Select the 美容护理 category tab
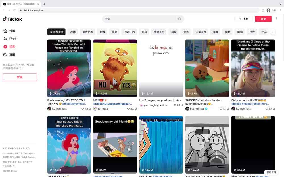284x177 pixels. [88, 32]
